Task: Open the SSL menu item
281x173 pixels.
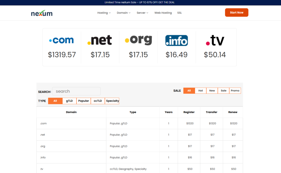Action: tap(179, 13)
